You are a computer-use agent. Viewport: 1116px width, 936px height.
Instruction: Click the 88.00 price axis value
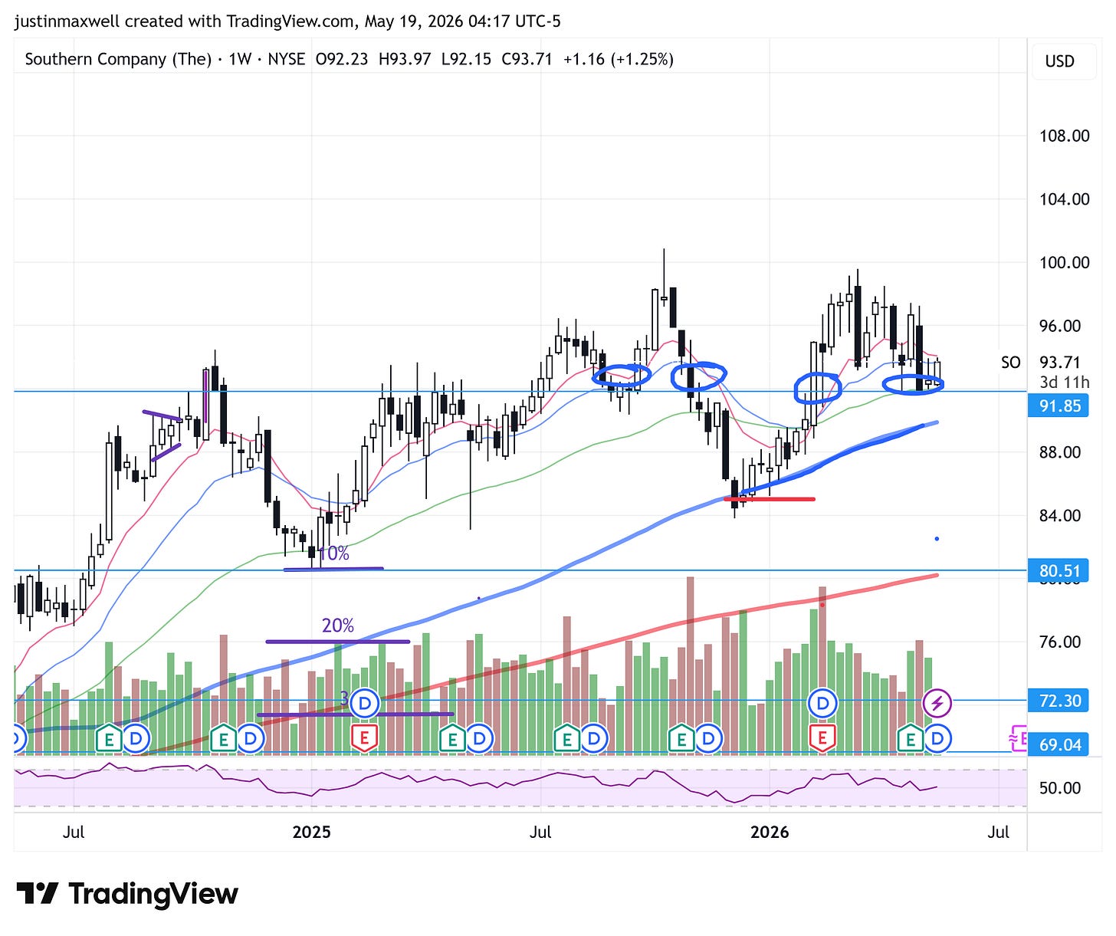click(x=1059, y=452)
